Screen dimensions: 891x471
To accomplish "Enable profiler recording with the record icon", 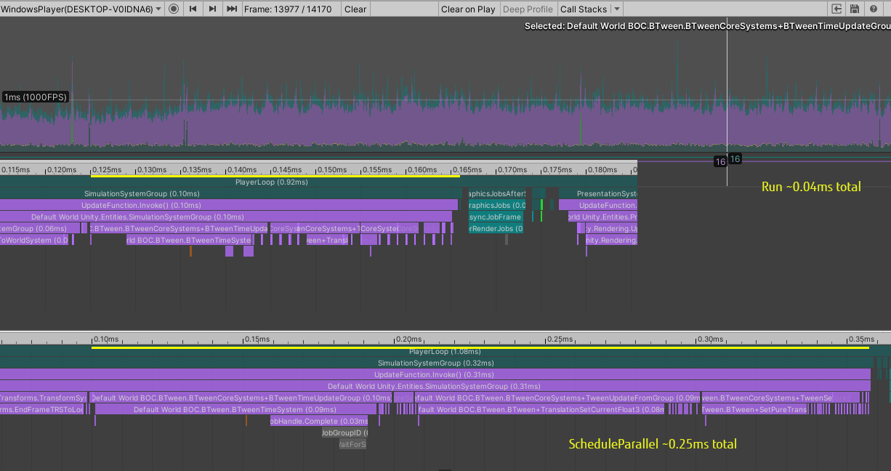I will point(173,9).
